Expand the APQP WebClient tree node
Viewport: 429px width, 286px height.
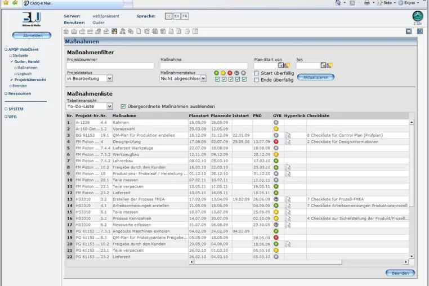coord(6,50)
